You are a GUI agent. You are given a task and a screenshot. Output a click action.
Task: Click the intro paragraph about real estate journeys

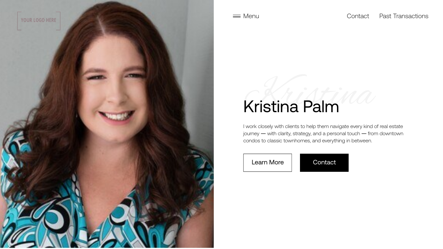(x=323, y=134)
